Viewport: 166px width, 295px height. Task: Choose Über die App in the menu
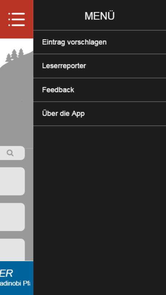pyautogui.click(x=100, y=114)
